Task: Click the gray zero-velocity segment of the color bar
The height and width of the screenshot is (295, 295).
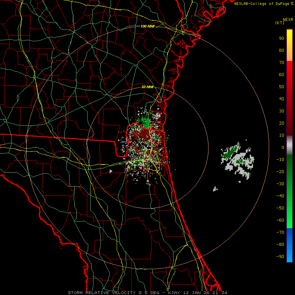Action: pyautogui.click(x=289, y=145)
